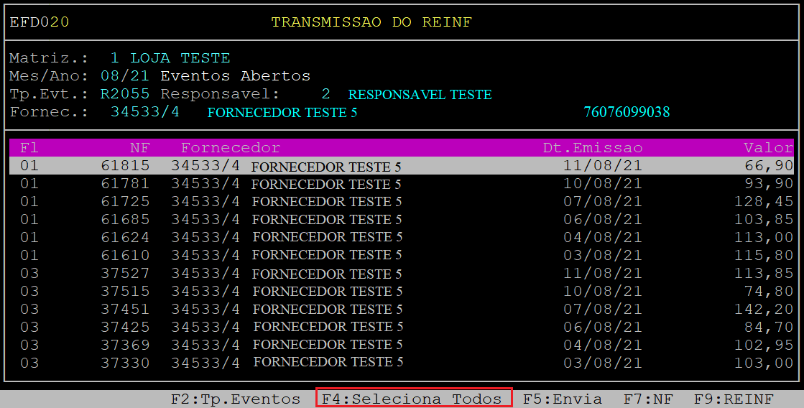This screenshot has width=804, height=408.
Task: Click row NF 37515 valued 74,80
Action: pyautogui.click(x=401, y=292)
